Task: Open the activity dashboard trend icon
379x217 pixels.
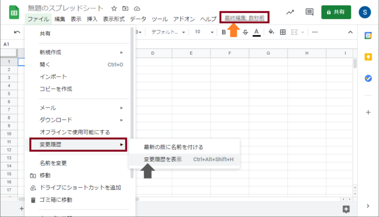Action: pyautogui.click(x=290, y=12)
